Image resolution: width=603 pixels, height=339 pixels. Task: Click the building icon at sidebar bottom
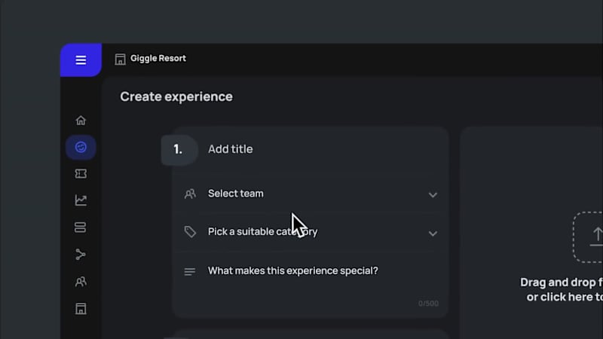click(81, 309)
